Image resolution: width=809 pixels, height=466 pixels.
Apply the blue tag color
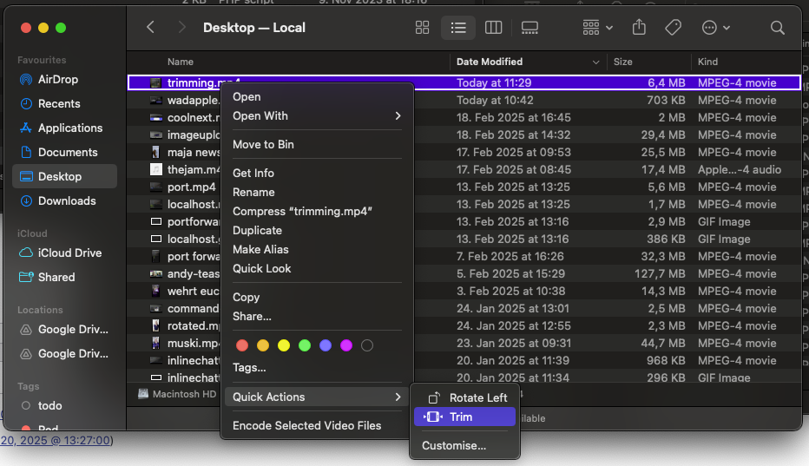[x=326, y=345]
